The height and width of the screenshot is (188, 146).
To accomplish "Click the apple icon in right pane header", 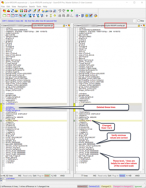I will [x=144, y=26].
